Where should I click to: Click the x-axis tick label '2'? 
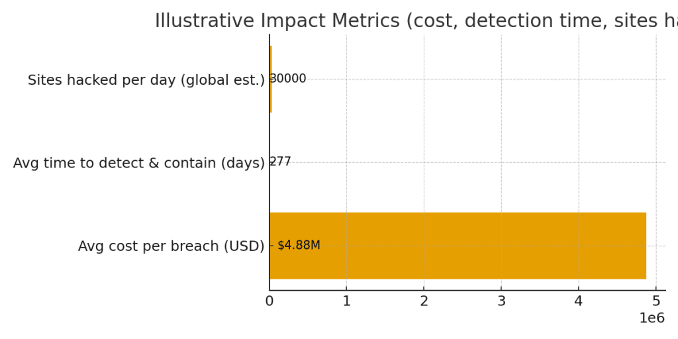click(424, 301)
